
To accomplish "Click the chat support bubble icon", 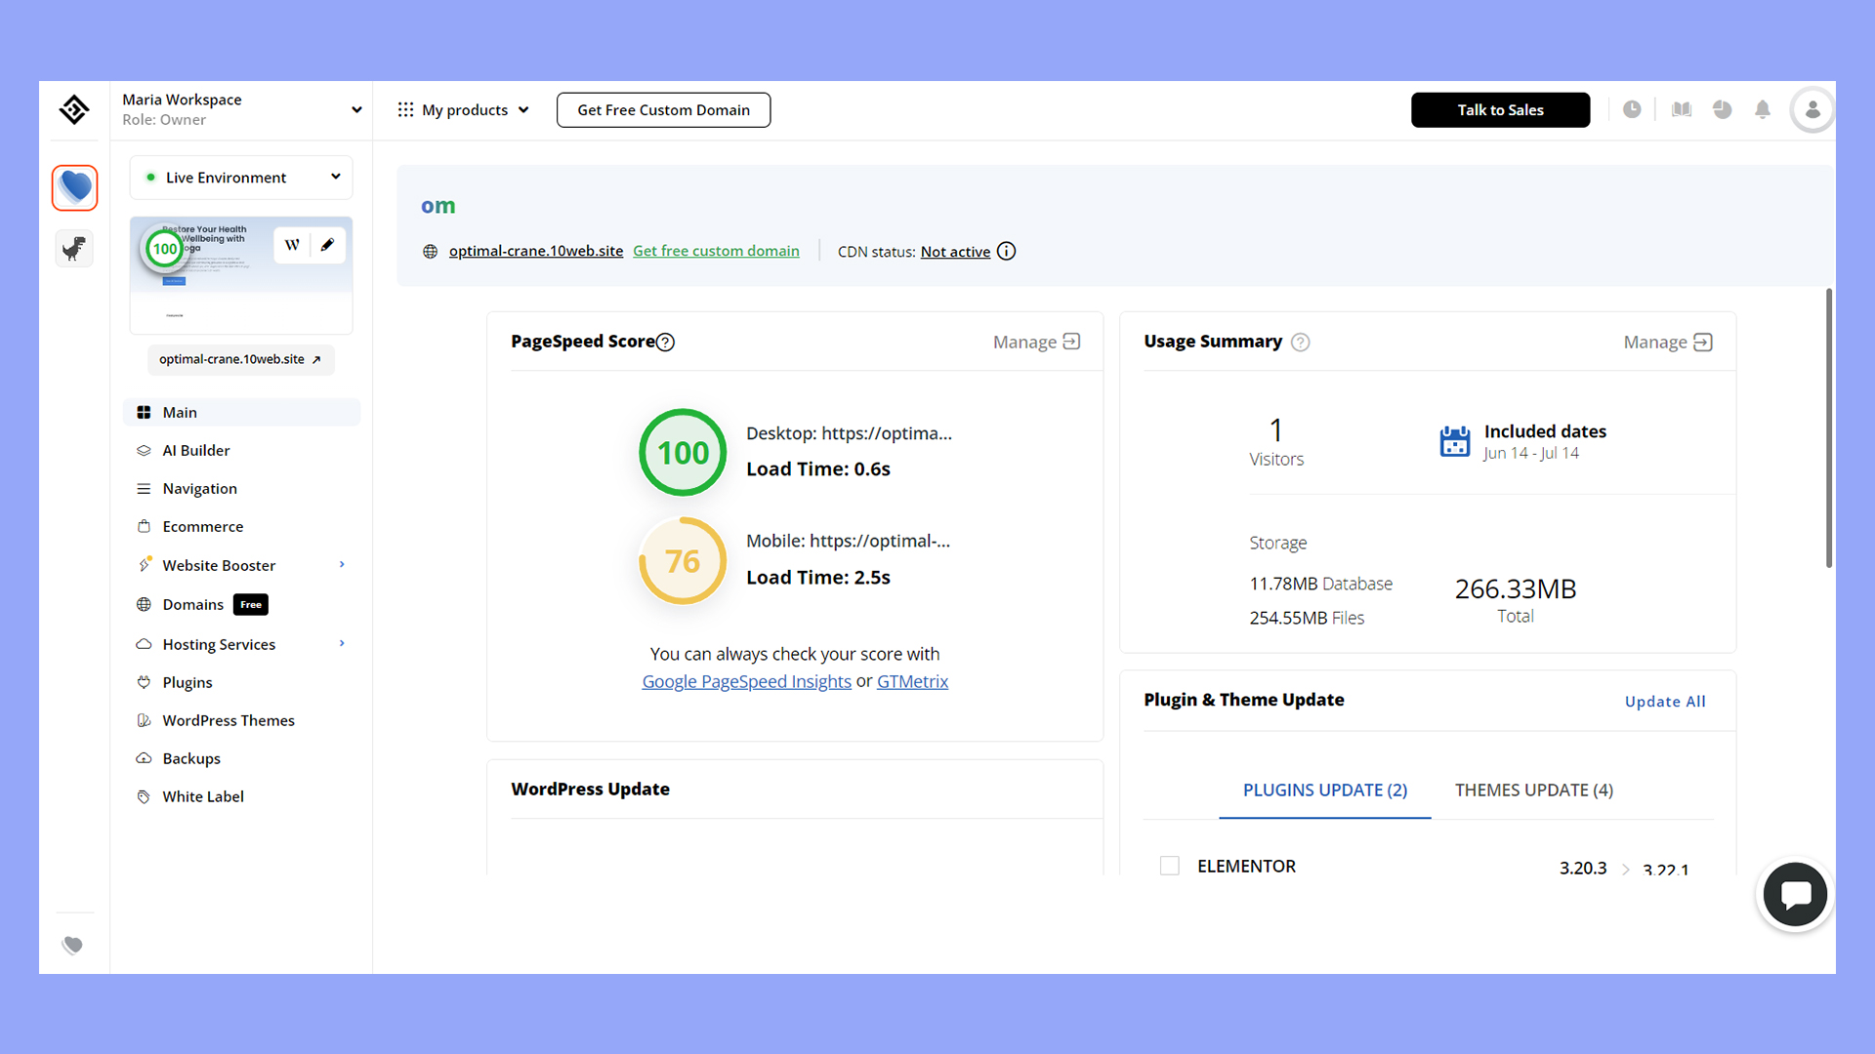I will click(1795, 894).
